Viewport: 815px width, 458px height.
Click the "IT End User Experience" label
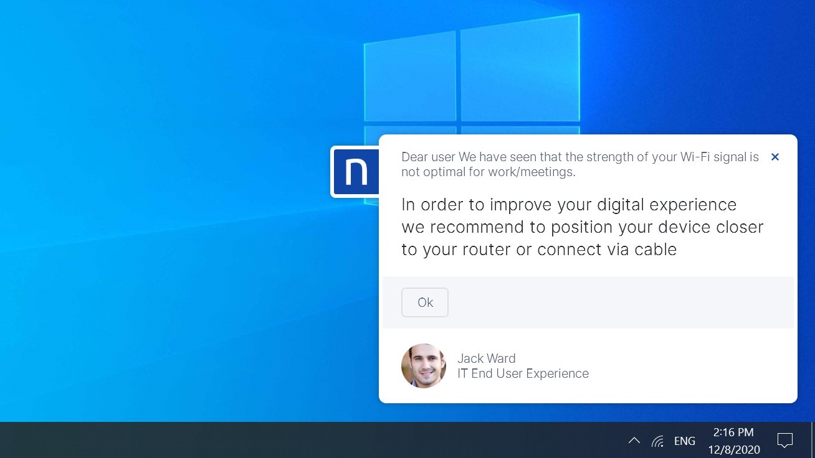click(523, 373)
